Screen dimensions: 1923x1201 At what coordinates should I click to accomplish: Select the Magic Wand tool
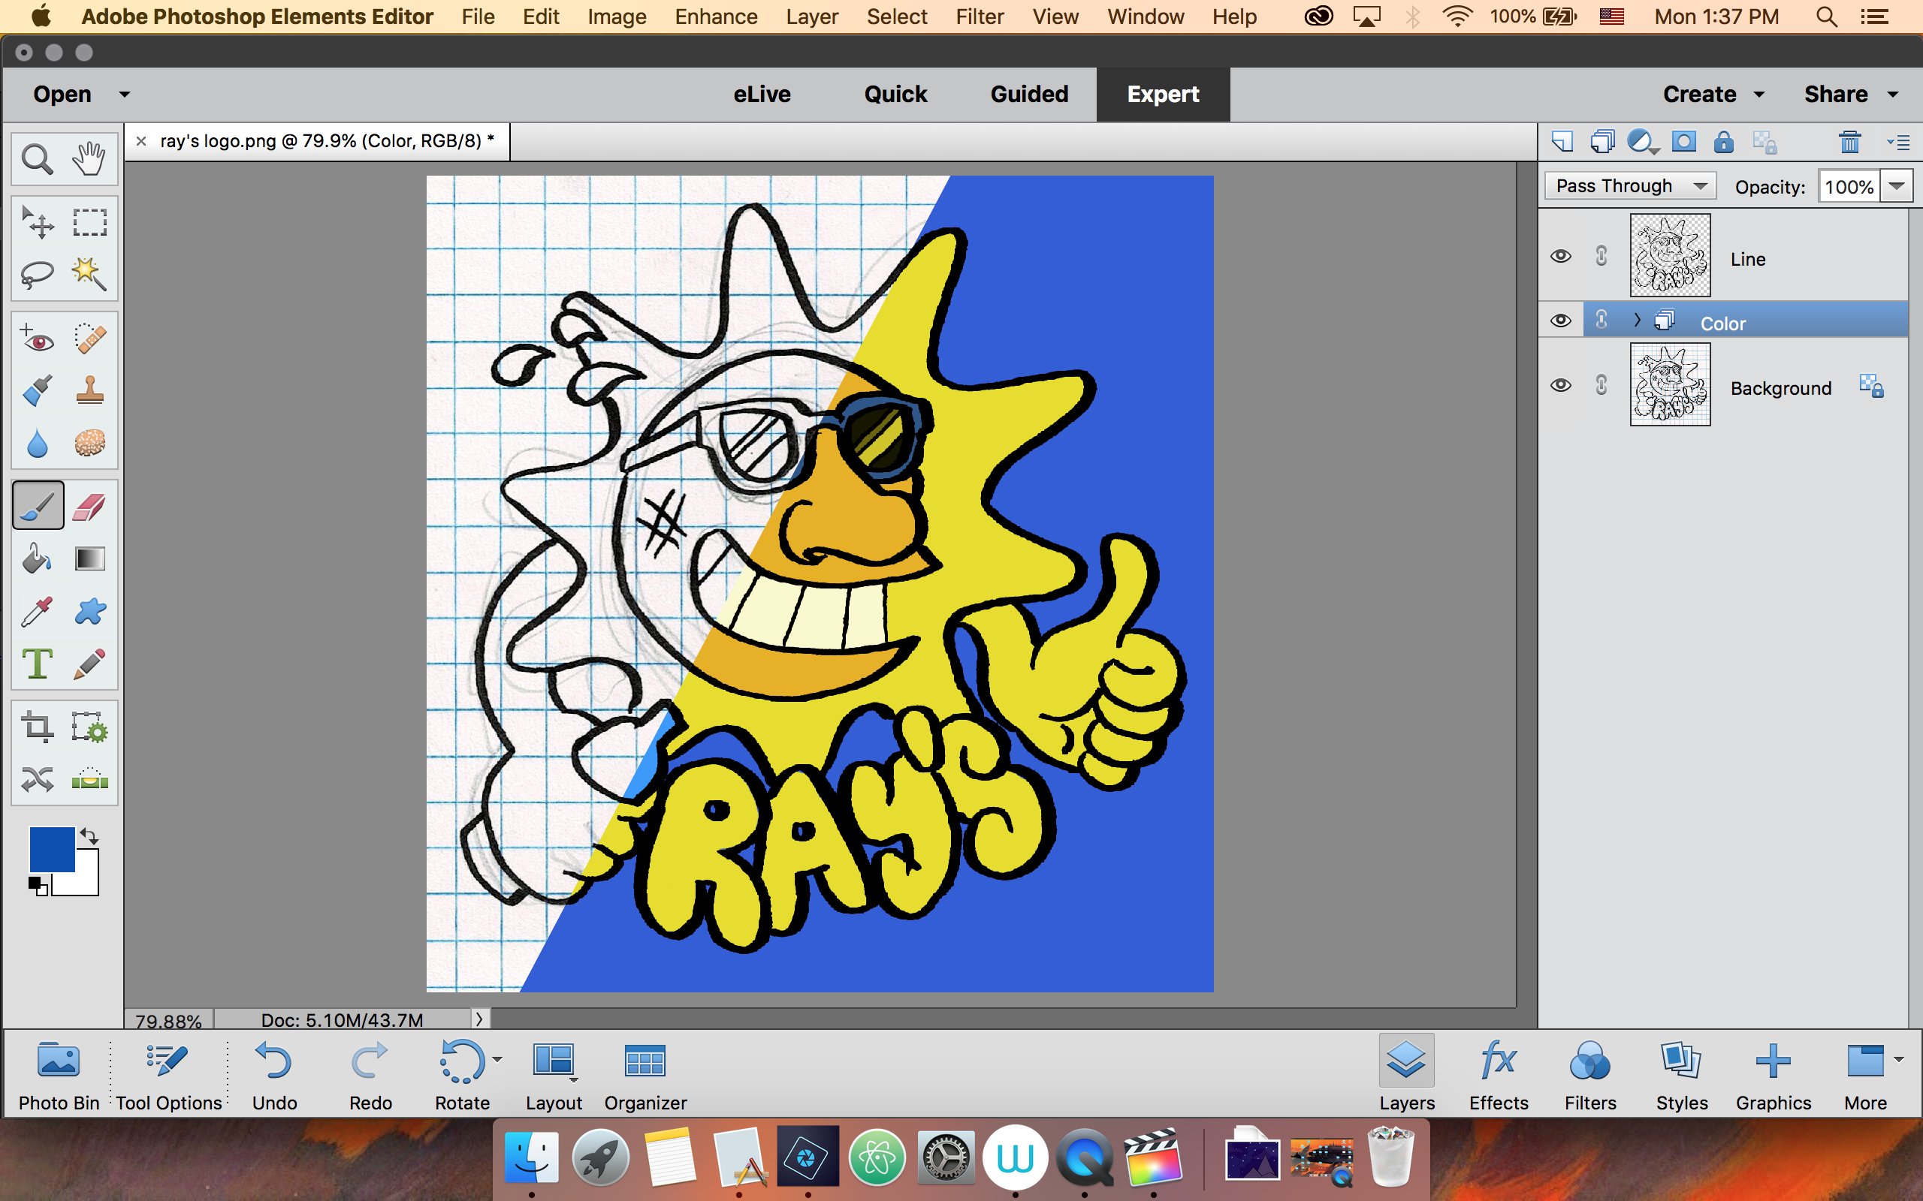pos(89,274)
